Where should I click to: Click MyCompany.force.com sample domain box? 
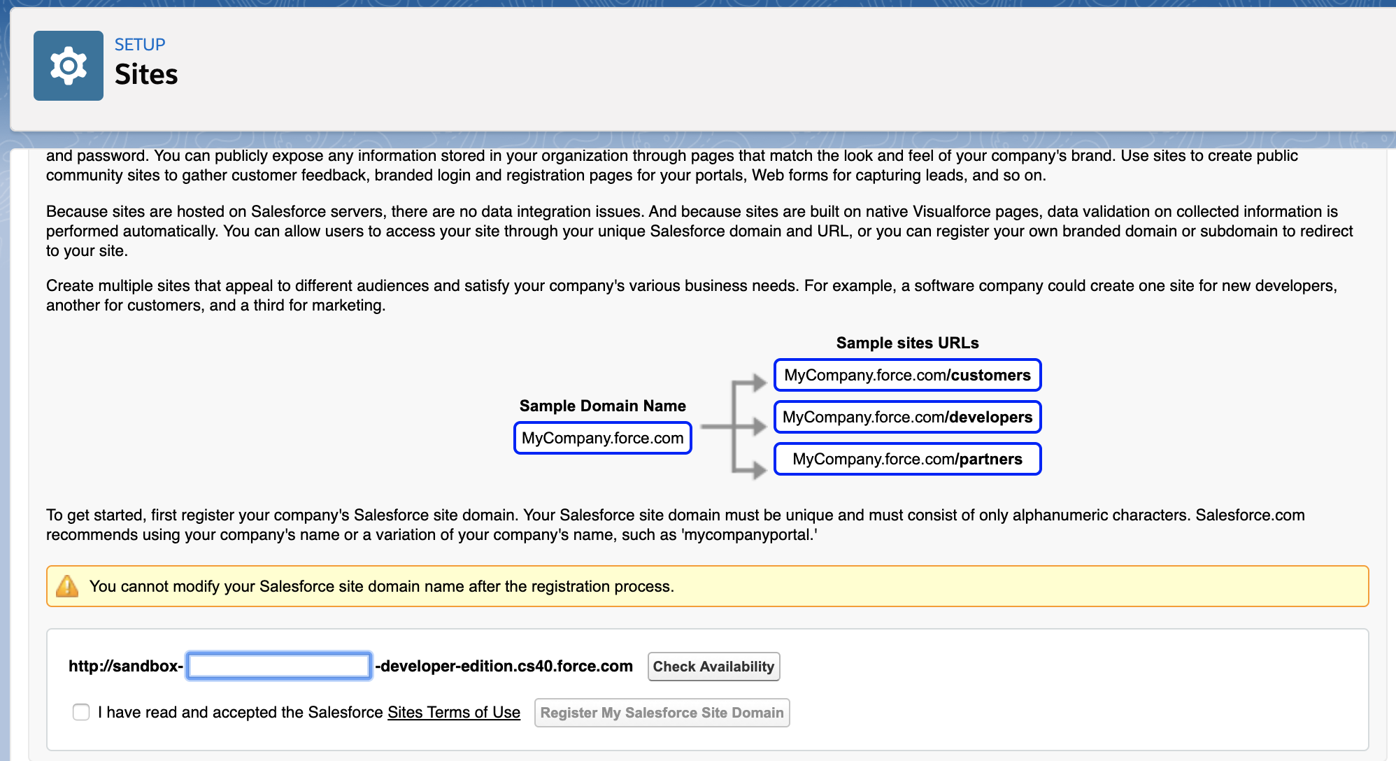coord(603,438)
